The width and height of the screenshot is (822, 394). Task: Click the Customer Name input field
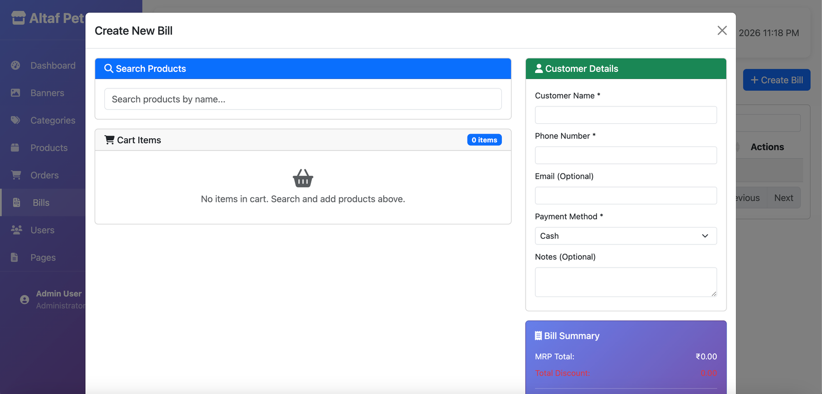626,115
